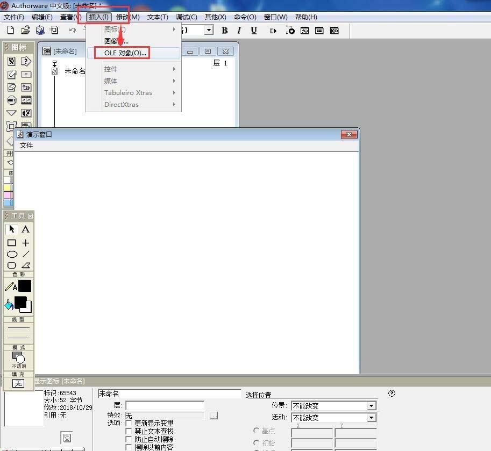The height and width of the screenshot is (451, 491).
Task: Toggle bold formatting with the B button
Action: pyautogui.click(x=224, y=31)
